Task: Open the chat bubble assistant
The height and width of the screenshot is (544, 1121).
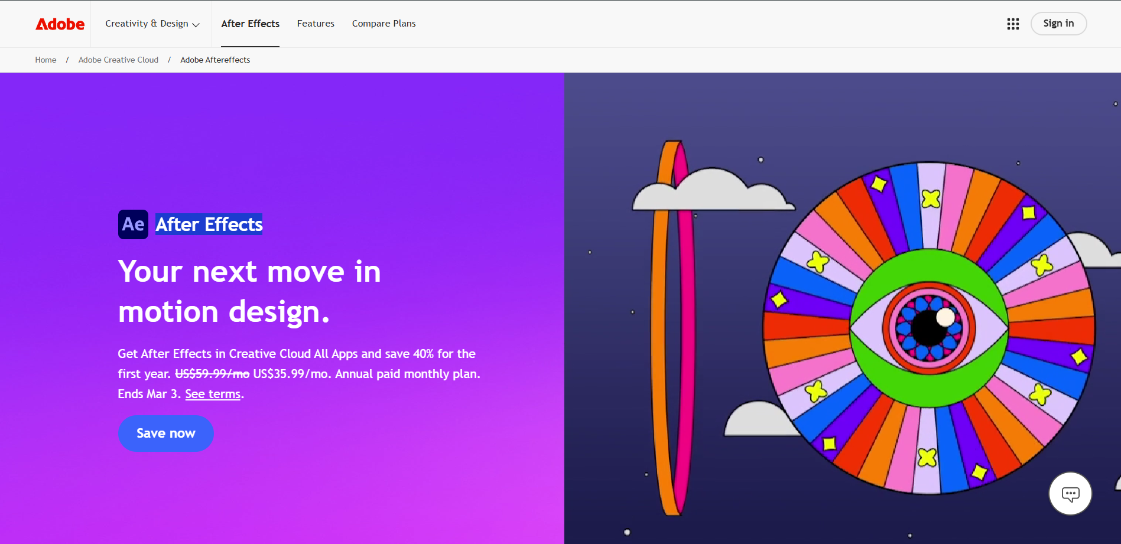Action: pyautogui.click(x=1070, y=494)
